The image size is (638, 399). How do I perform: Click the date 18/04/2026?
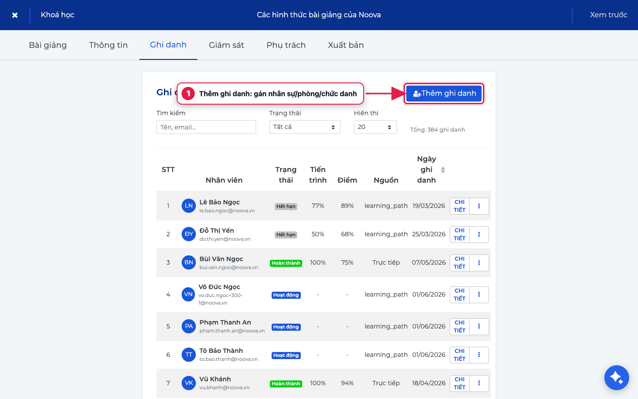point(428,383)
